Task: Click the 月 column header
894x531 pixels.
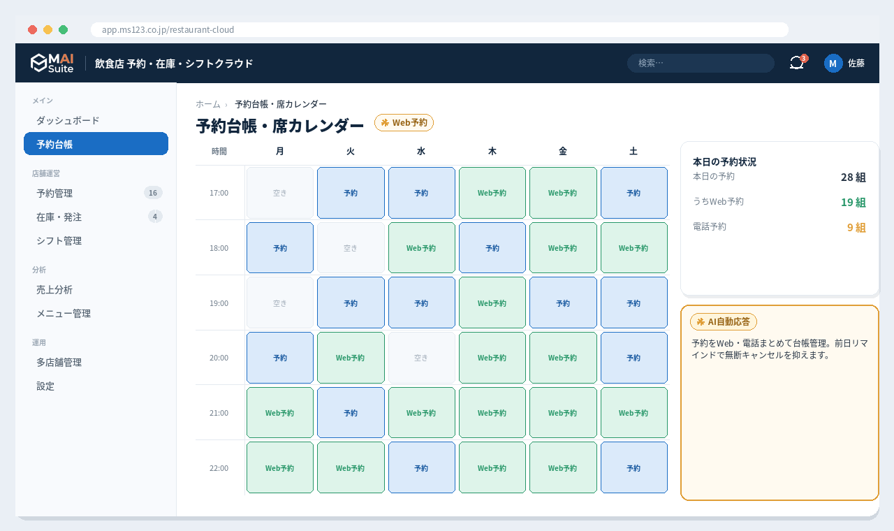Action: (x=280, y=151)
